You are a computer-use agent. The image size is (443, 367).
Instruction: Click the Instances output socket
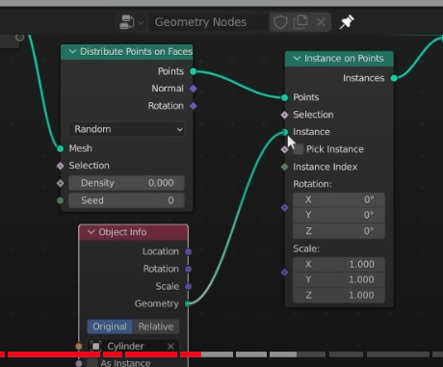tap(394, 78)
